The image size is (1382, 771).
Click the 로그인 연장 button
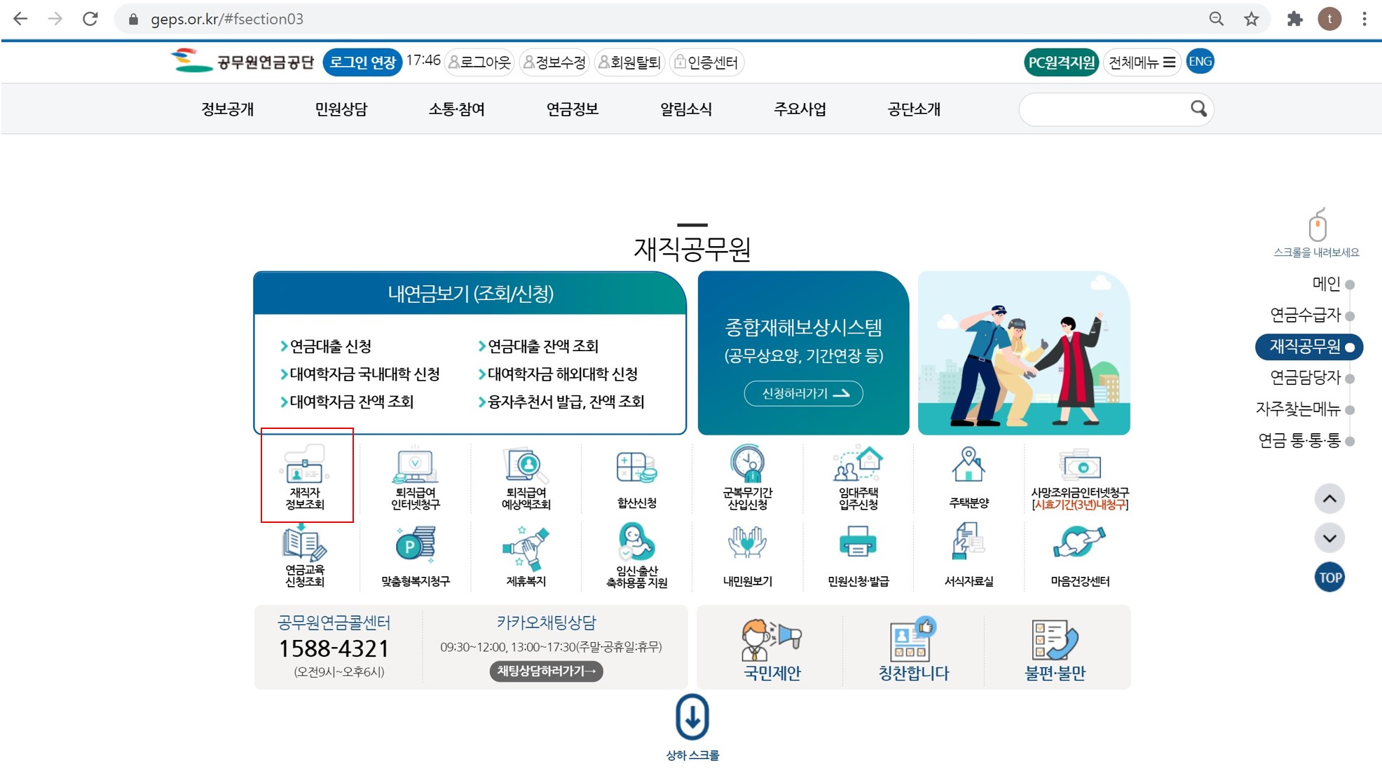[362, 62]
